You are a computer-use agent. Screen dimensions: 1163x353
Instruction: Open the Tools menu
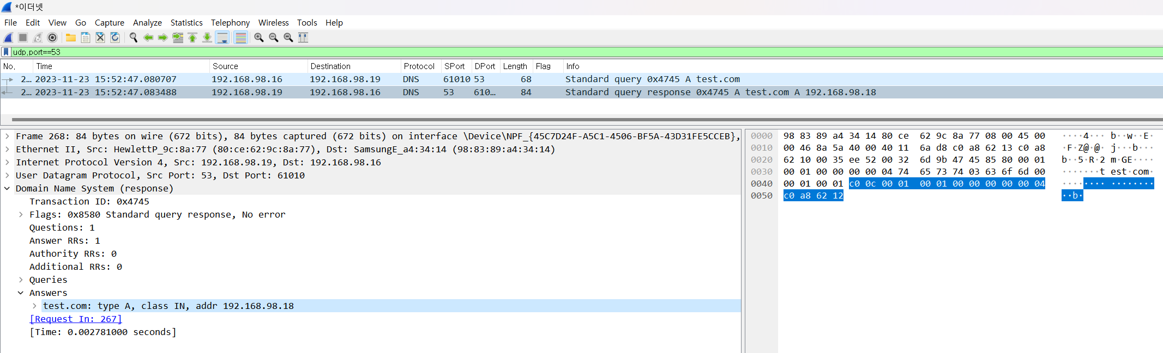(x=307, y=23)
